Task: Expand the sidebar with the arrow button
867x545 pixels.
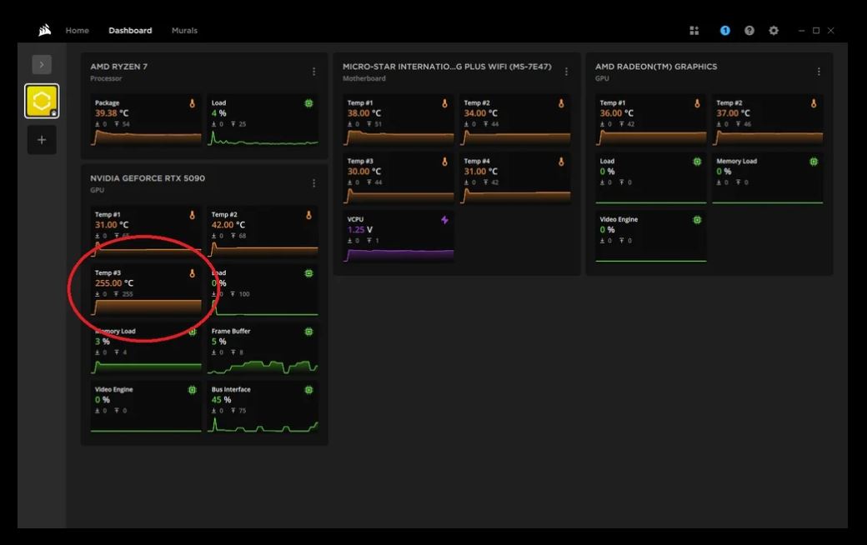Action: (x=42, y=65)
